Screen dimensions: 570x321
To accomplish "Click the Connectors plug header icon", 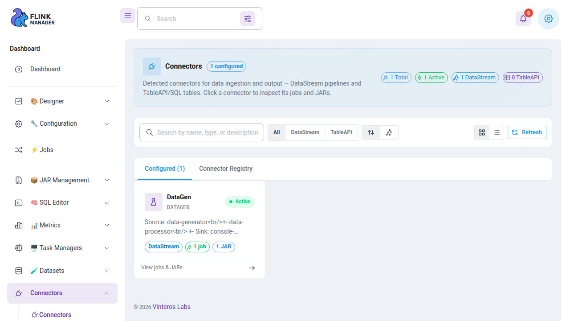I will 152,66.
